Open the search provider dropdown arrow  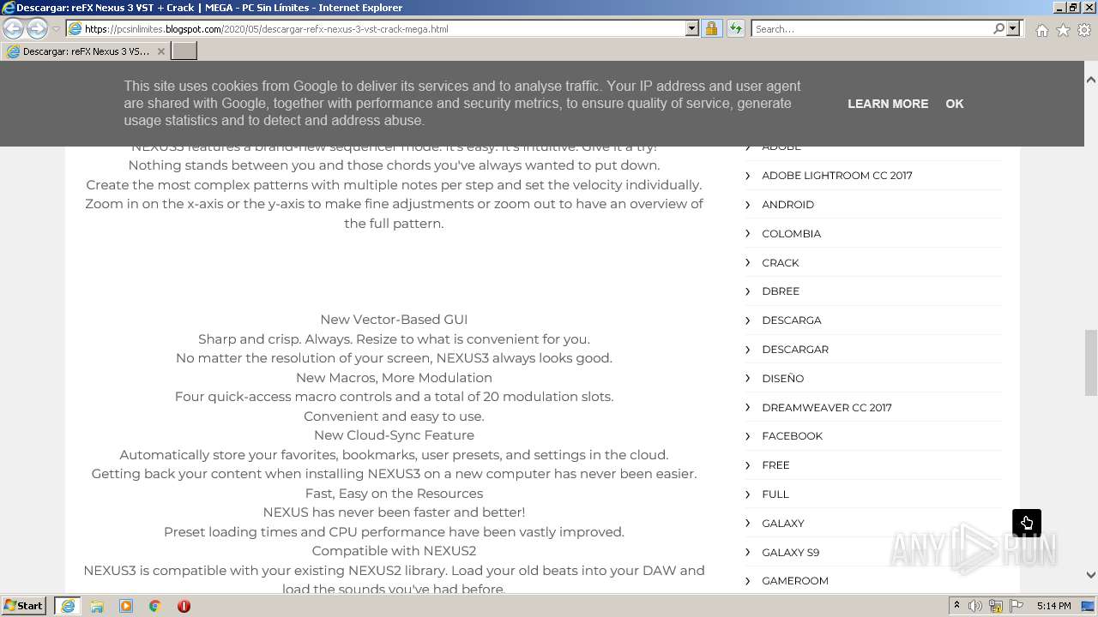pyautogui.click(x=1013, y=28)
